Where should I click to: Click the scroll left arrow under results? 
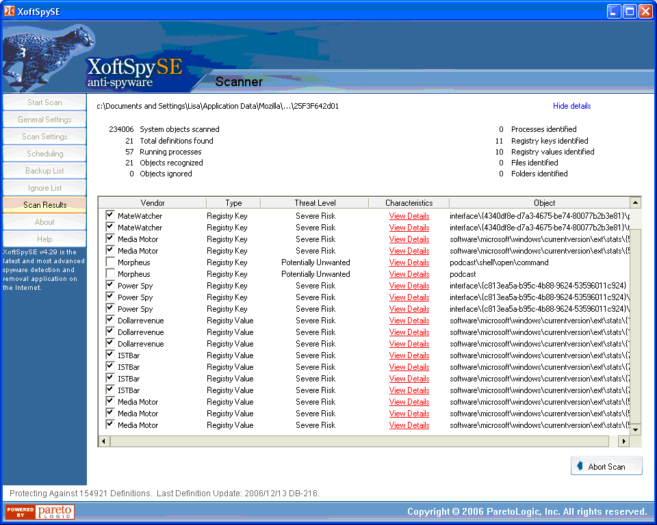point(104,441)
